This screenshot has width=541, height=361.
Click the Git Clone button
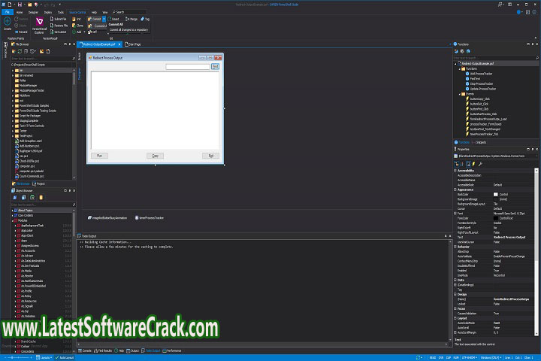click(77, 26)
